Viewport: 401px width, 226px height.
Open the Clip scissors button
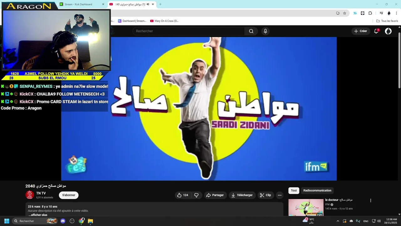click(265, 195)
